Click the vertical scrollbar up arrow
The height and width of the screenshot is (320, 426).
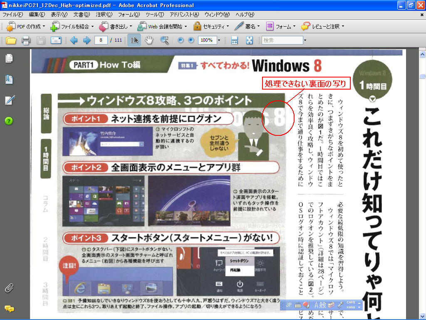coord(423,55)
